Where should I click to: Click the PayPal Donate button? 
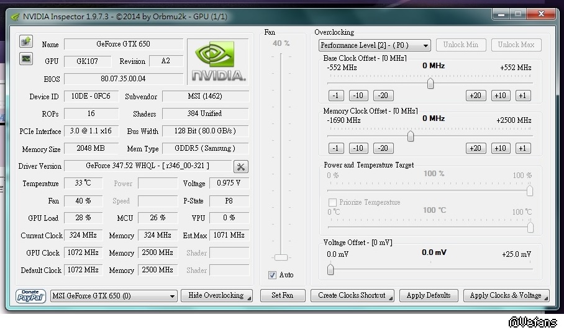click(x=31, y=296)
